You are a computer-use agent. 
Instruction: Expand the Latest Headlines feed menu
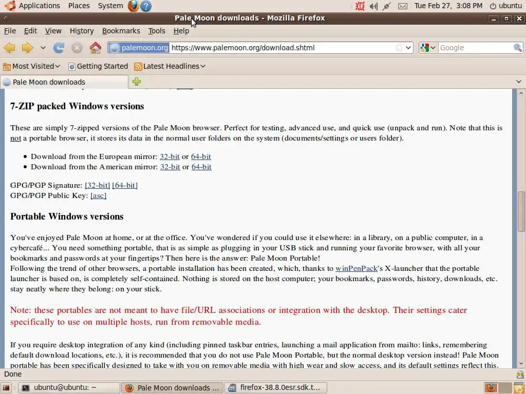click(x=170, y=66)
